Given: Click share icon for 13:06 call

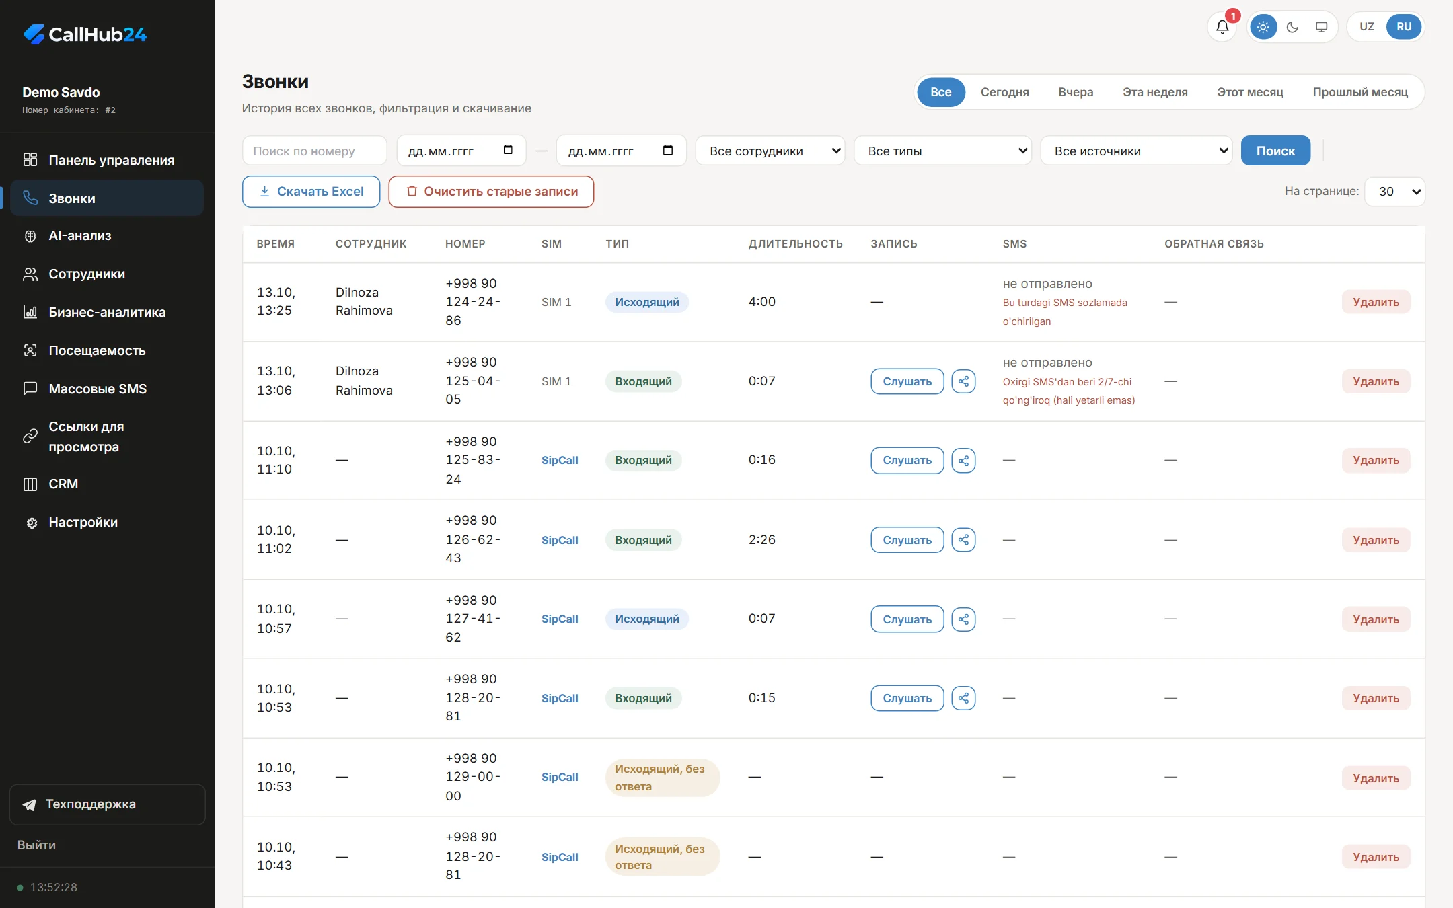Looking at the screenshot, I should (x=963, y=381).
